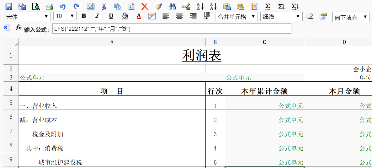Image resolution: width=372 pixels, height=168 pixels.
Task: Open the 宋体 font dropdown
Action: [x=27, y=17]
